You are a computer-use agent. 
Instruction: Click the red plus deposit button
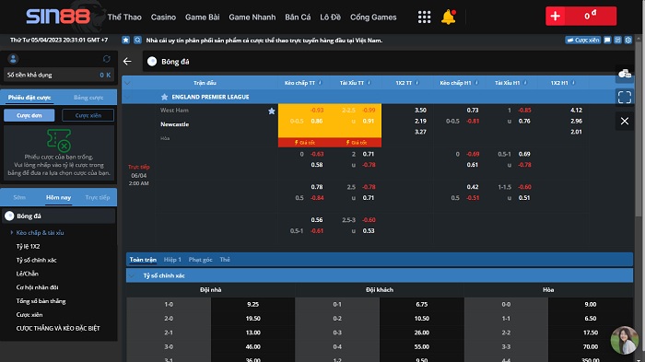(x=555, y=16)
